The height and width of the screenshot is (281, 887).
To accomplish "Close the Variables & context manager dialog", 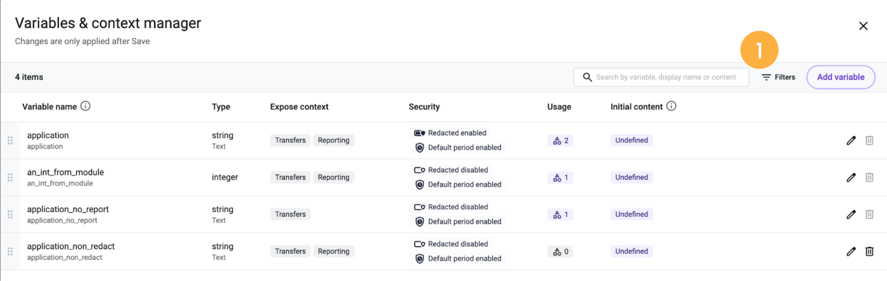I will 863,26.
